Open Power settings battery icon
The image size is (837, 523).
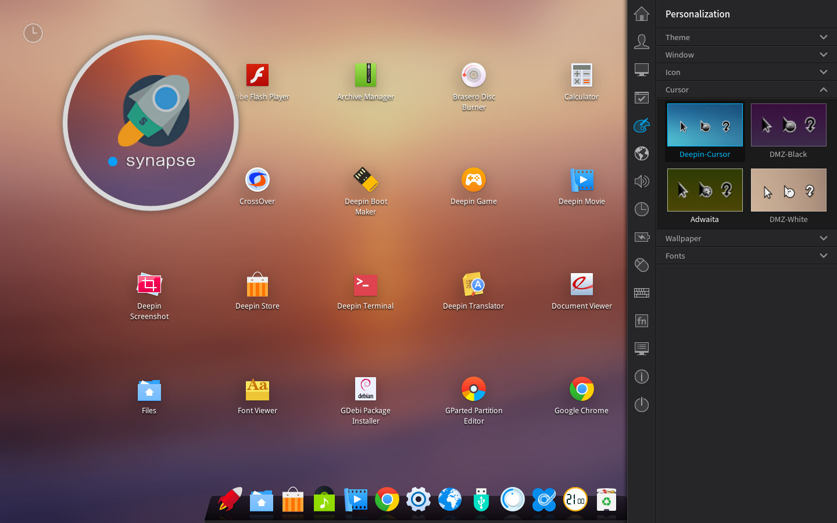tap(642, 237)
